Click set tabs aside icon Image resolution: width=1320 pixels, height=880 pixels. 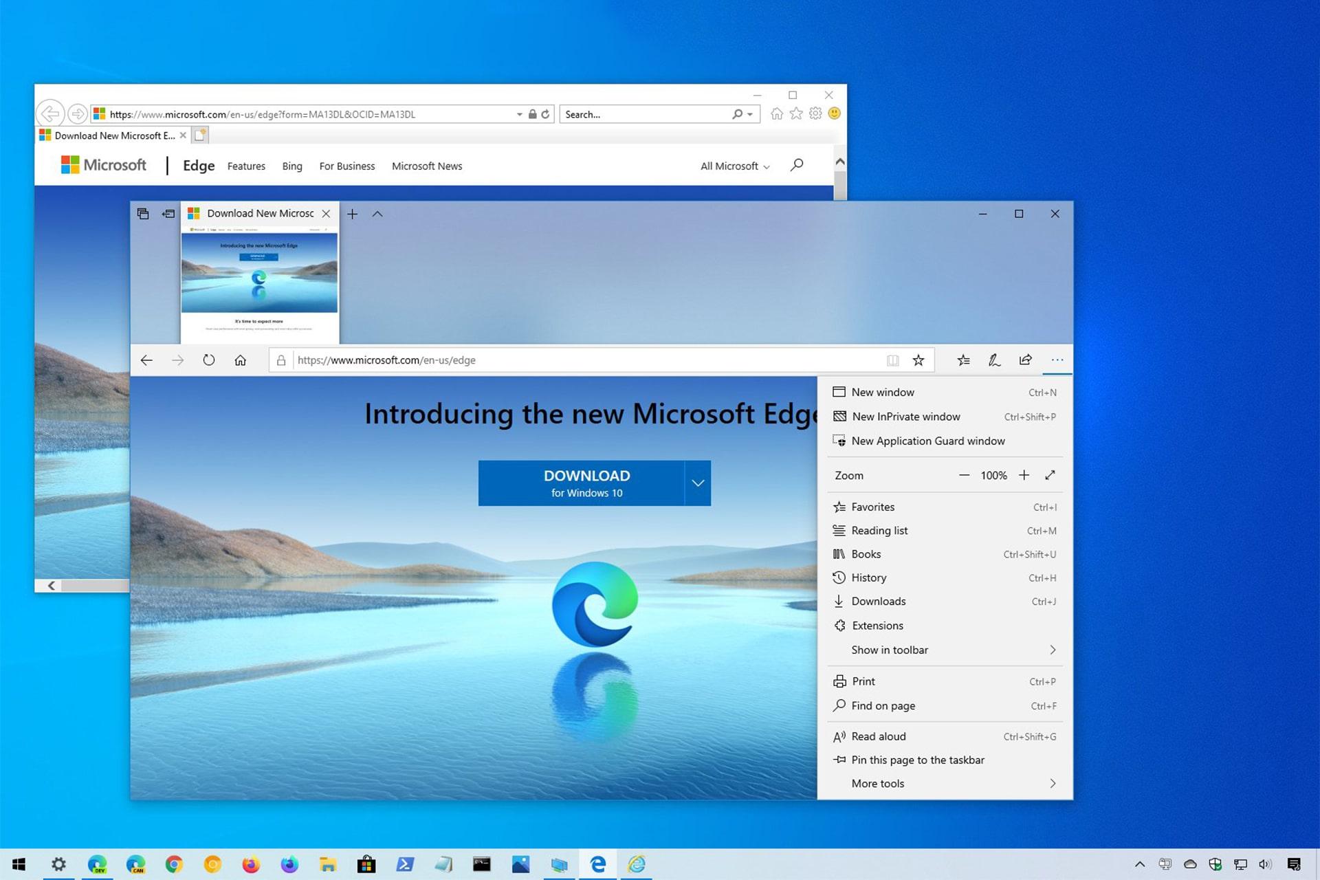[168, 214]
